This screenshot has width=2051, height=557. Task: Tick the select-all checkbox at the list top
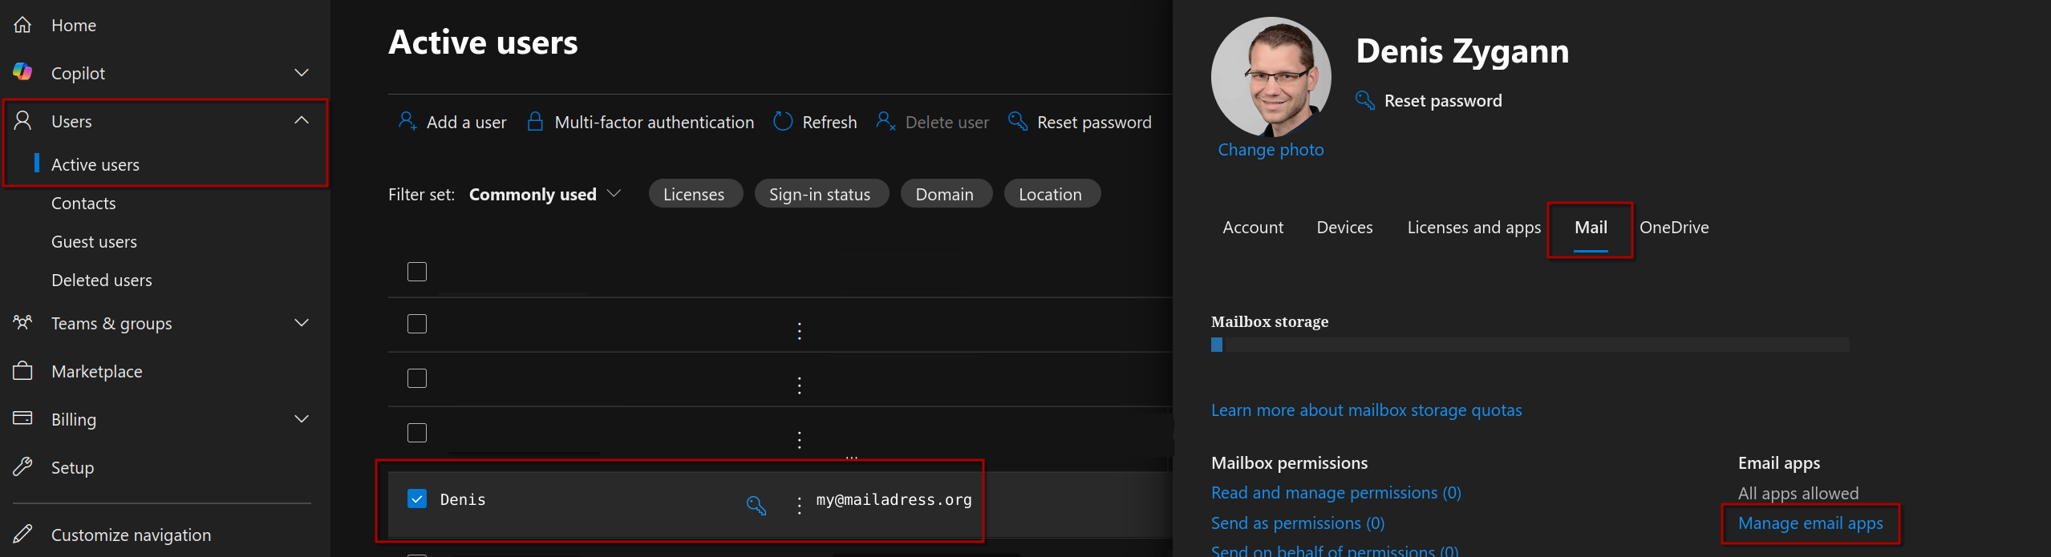[x=417, y=272]
